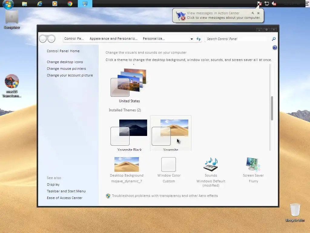
Task: Open Control Panel help icon
Action: [275, 48]
